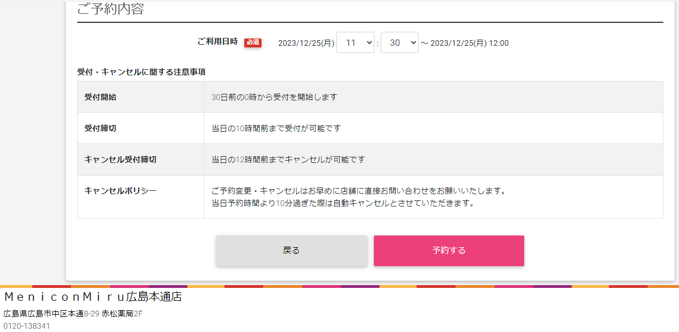The image size is (679, 332).
Task: Select the ご利用日時 label
Action: [x=217, y=42]
